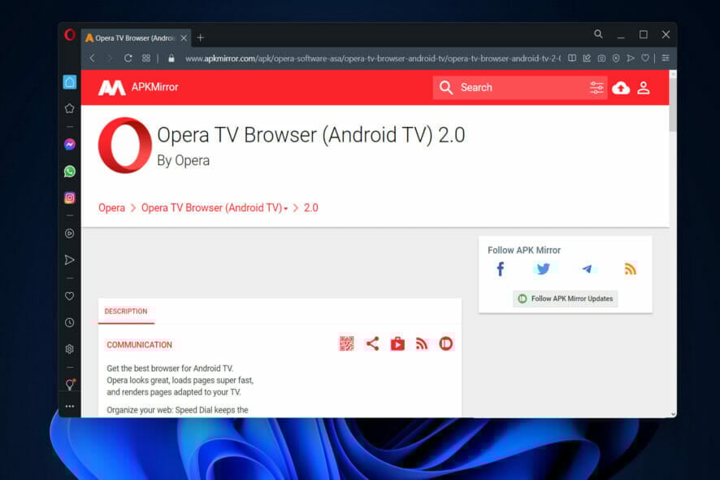Reload the current page
The height and width of the screenshot is (480, 720).
pyautogui.click(x=128, y=58)
